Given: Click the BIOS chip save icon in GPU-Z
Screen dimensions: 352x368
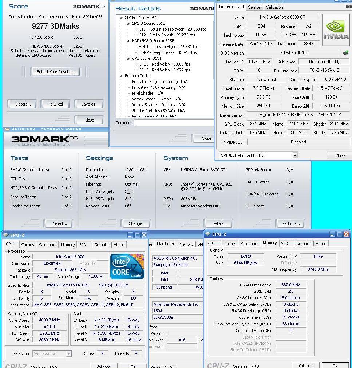Looking at the screenshot, I should click(x=346, y=53).
